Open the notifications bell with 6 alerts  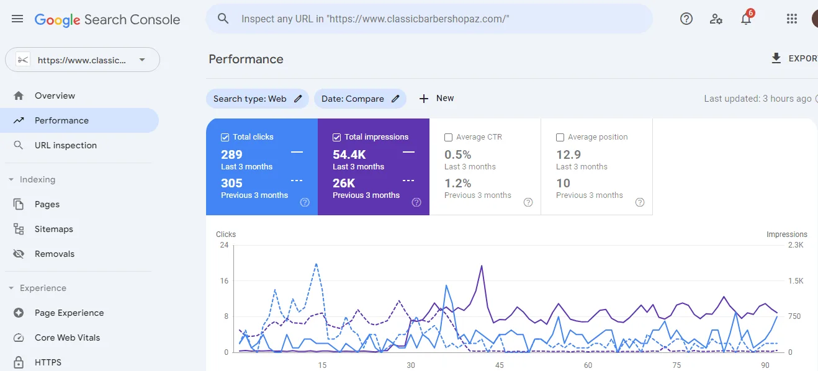pyautogui.click(x=747, y=19)
